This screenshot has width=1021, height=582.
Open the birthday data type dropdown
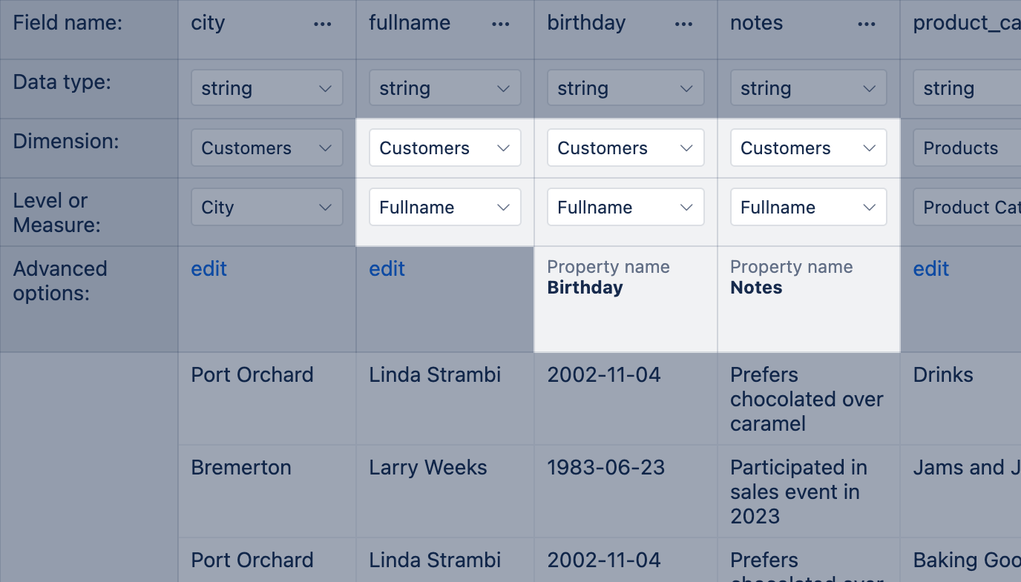tap(626, 88)
